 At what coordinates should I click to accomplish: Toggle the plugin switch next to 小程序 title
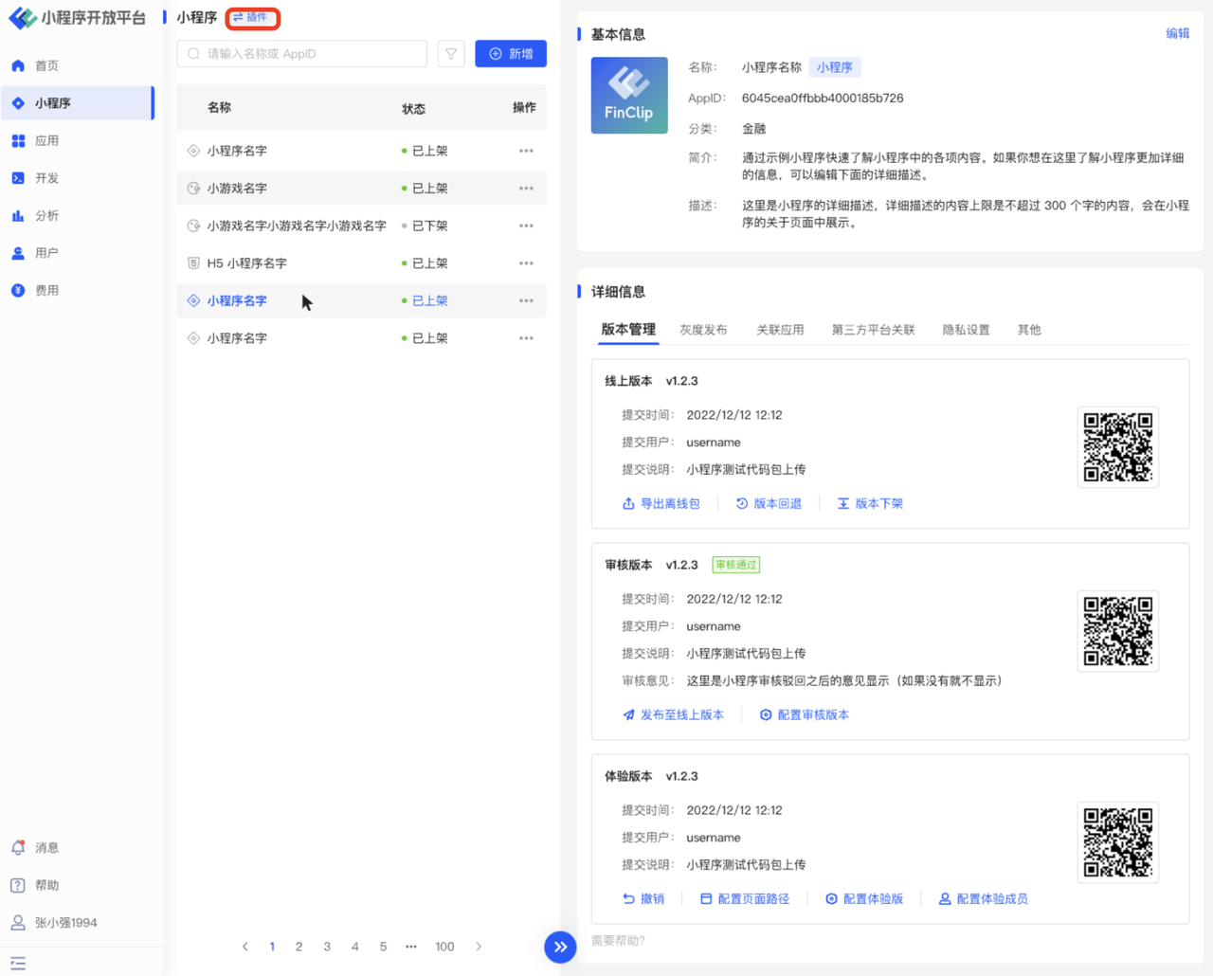click(252, 18)
